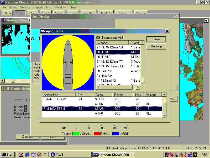Viewport: 210px width, 158px height.
Task: Click black dot button on map window
Action: (206, 21)
